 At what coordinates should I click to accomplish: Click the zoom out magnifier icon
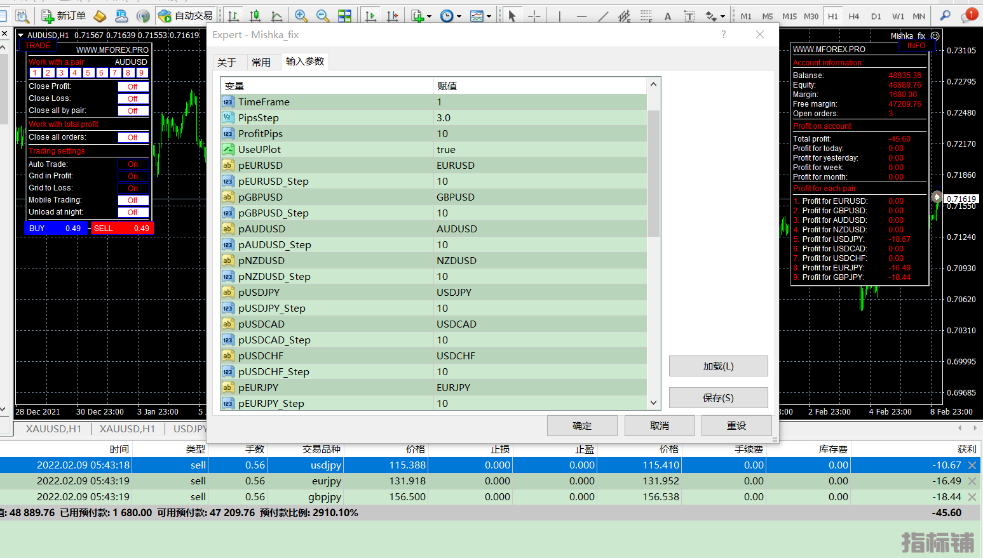[x=323, y=16]
